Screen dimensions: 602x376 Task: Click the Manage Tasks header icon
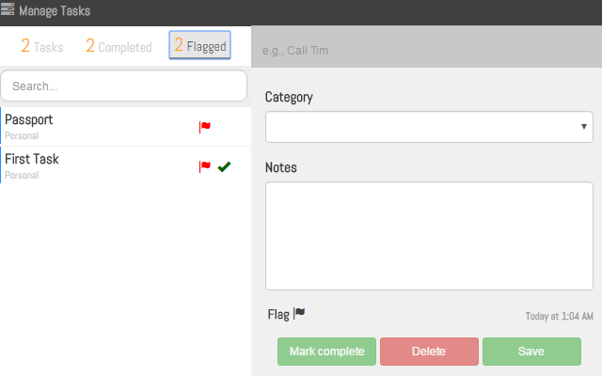pyautogui.click(x=8, y=10)
